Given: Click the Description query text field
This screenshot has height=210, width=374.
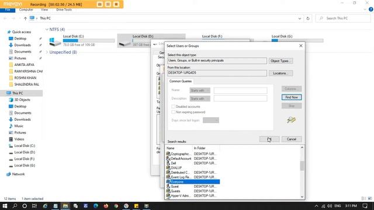Looking at the screenshot, I should (240, 99).
